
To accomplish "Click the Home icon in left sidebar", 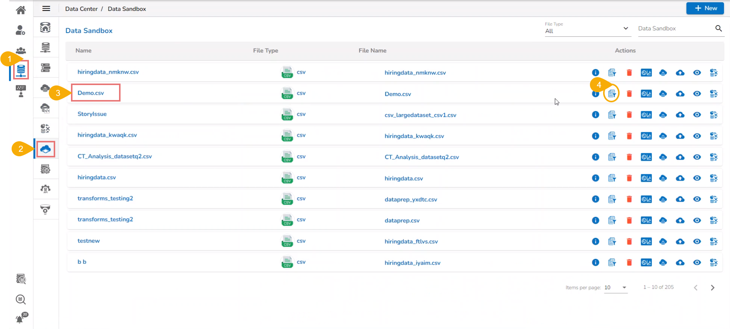I will pos(21,10).
